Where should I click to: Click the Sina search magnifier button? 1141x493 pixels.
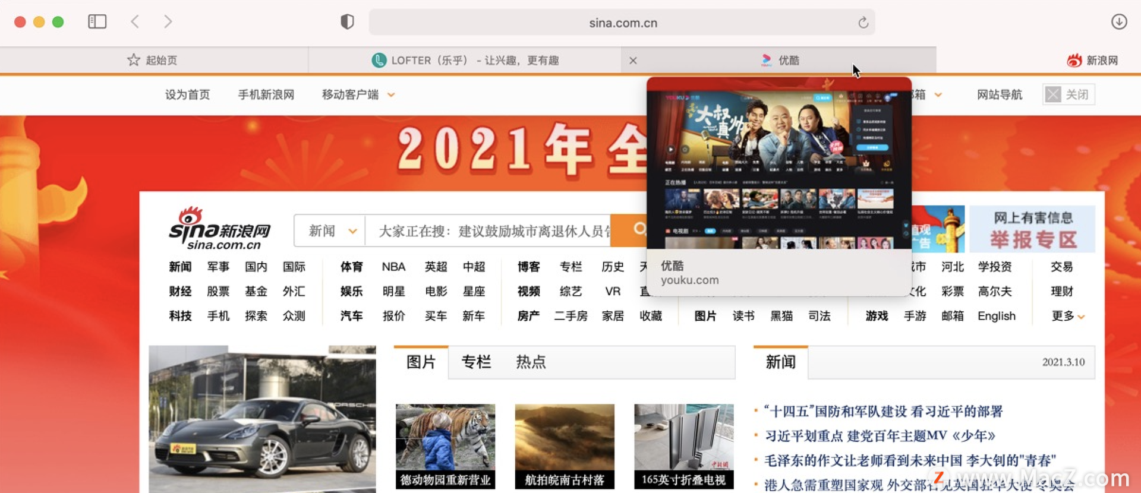pyautogui.click(x=639, y=229)
